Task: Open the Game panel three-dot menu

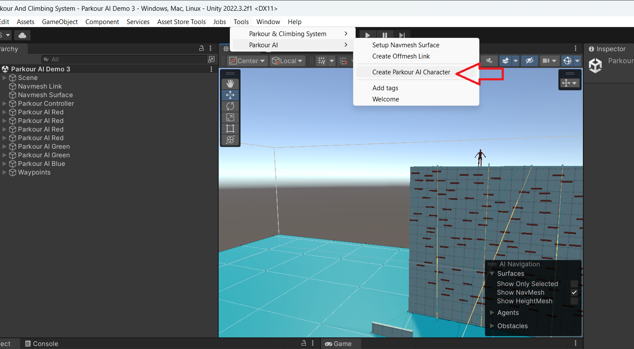Action: [576, 343]
